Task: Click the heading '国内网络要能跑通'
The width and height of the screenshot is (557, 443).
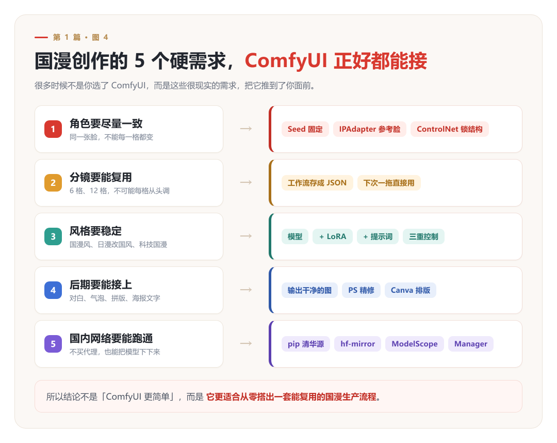Action: tap(111, 338)
